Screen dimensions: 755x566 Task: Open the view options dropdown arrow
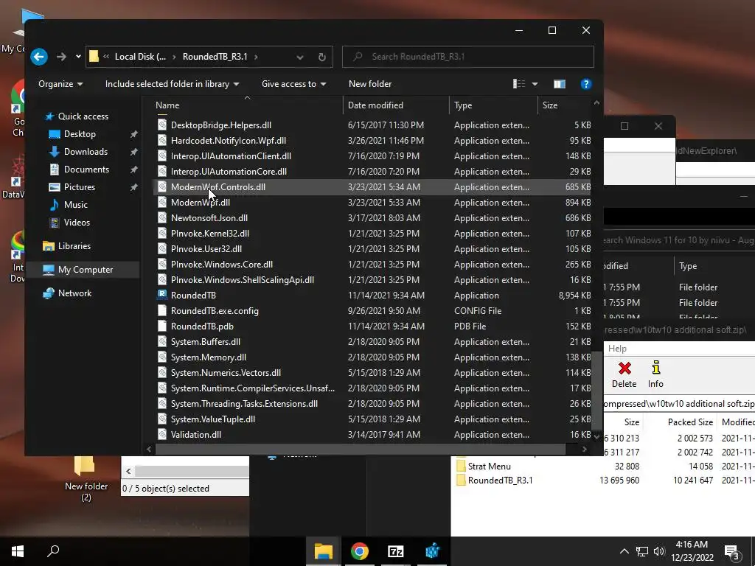[x=535, y=84]
